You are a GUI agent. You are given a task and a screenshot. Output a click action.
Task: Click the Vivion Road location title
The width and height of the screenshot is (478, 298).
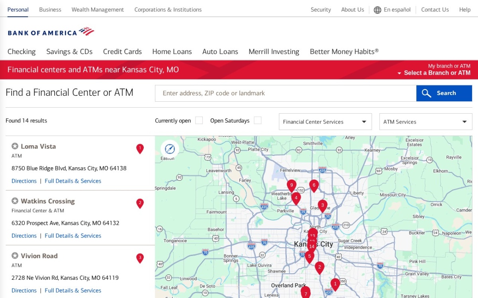click(39, 256)
